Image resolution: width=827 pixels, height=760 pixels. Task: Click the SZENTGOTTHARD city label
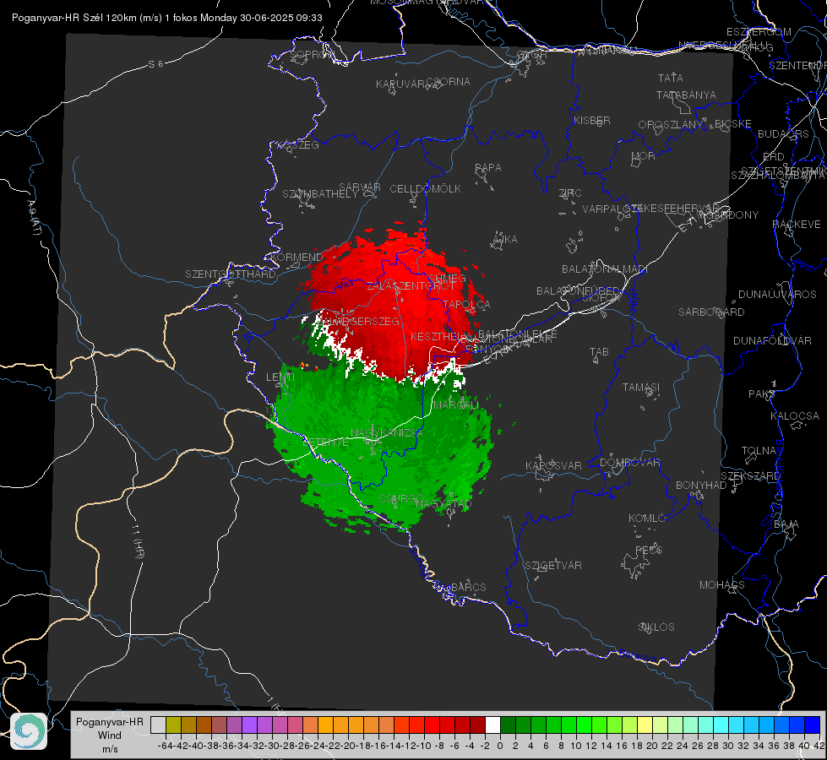pyautogui.click(x=231, y=274)
